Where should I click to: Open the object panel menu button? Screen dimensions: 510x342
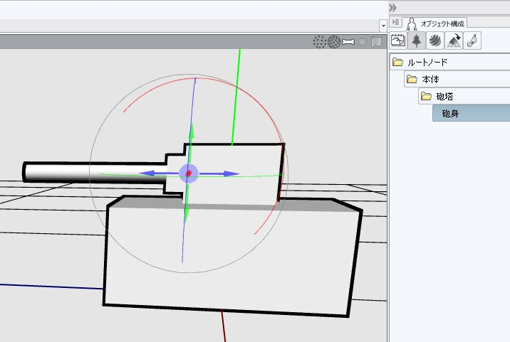click(397, 23)
